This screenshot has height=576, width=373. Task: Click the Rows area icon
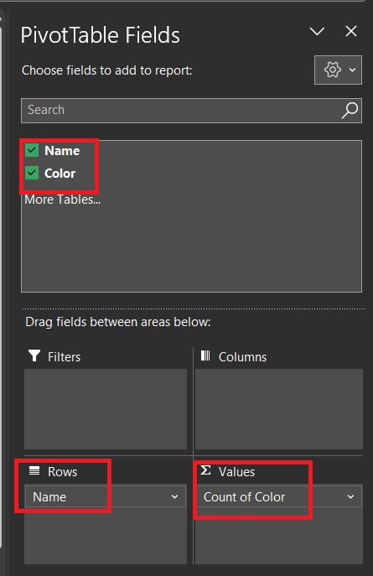34,470
